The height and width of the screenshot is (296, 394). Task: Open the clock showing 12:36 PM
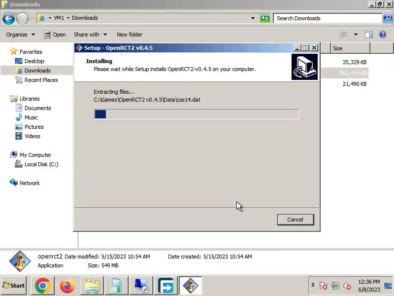point(369,286)
